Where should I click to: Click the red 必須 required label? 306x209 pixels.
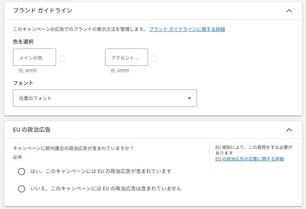point(18,157)
